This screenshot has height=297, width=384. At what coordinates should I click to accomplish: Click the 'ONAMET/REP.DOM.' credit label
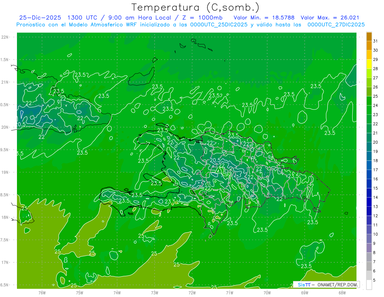tap(337, 285)
